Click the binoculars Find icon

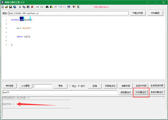click(47, 7)
